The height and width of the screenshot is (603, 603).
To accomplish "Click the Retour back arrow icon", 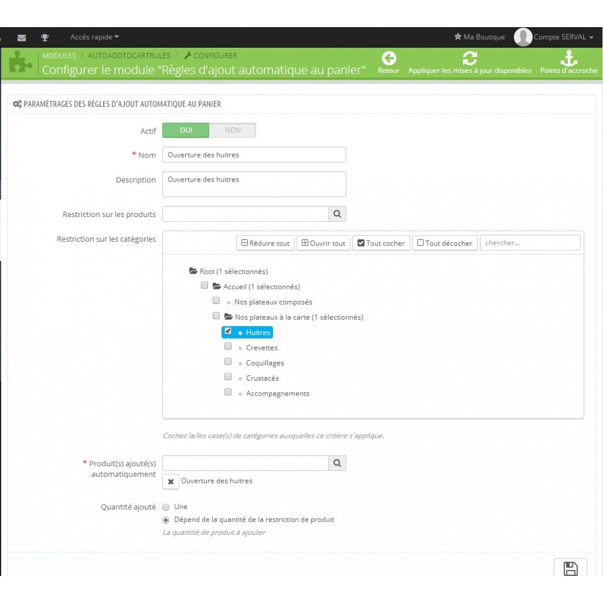I will tap(389, 58).
